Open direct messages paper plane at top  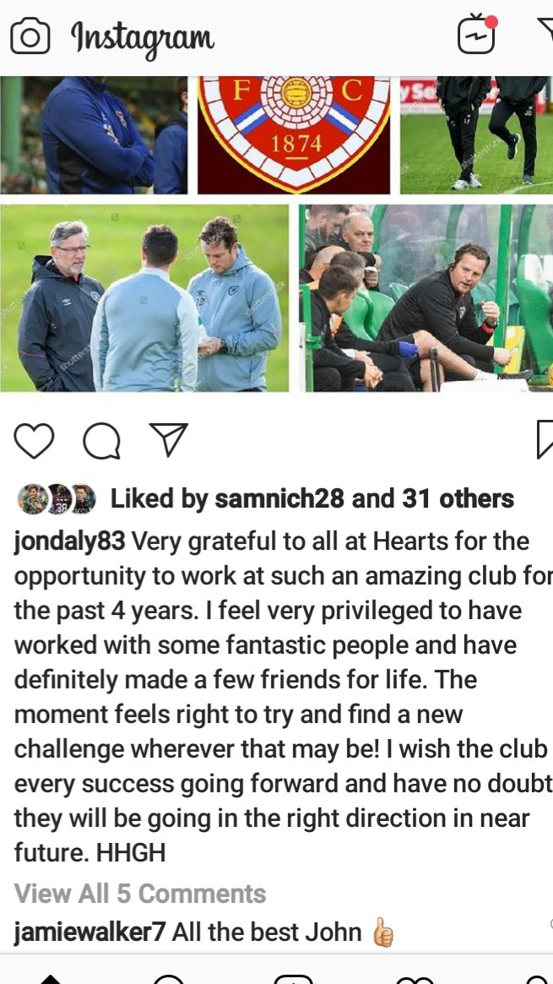coord(545,30)
